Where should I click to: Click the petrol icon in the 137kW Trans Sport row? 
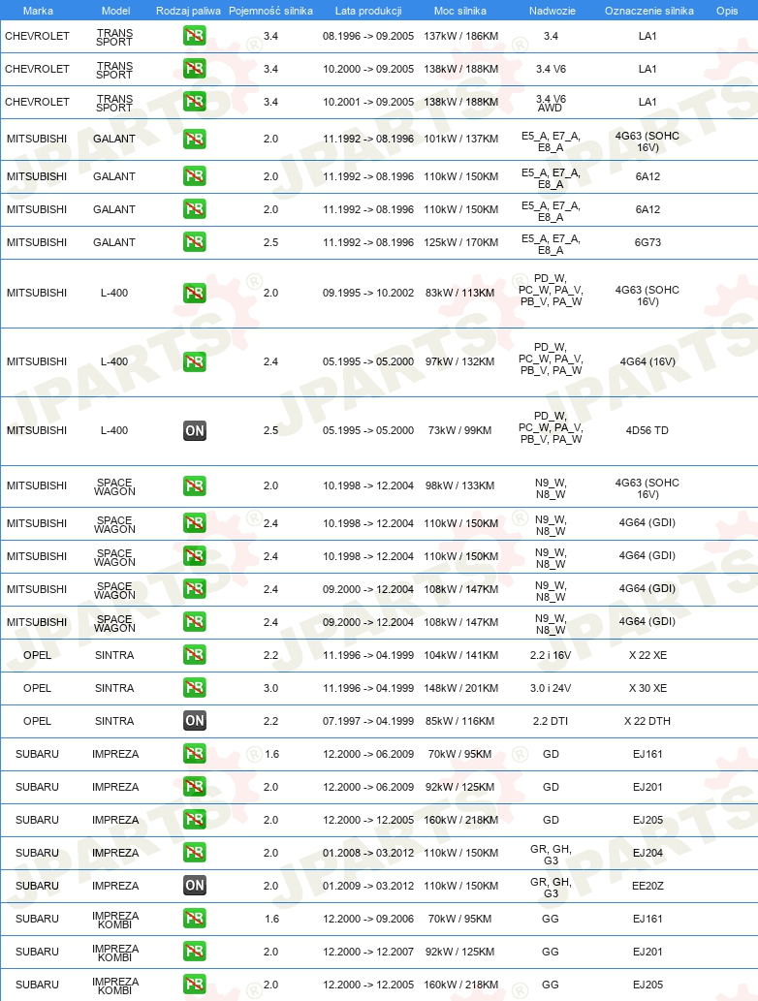pos(194,36)
